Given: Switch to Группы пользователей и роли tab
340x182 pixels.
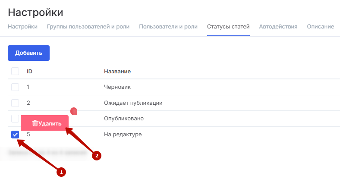Looking at the screenshot, I should [88, 27].
